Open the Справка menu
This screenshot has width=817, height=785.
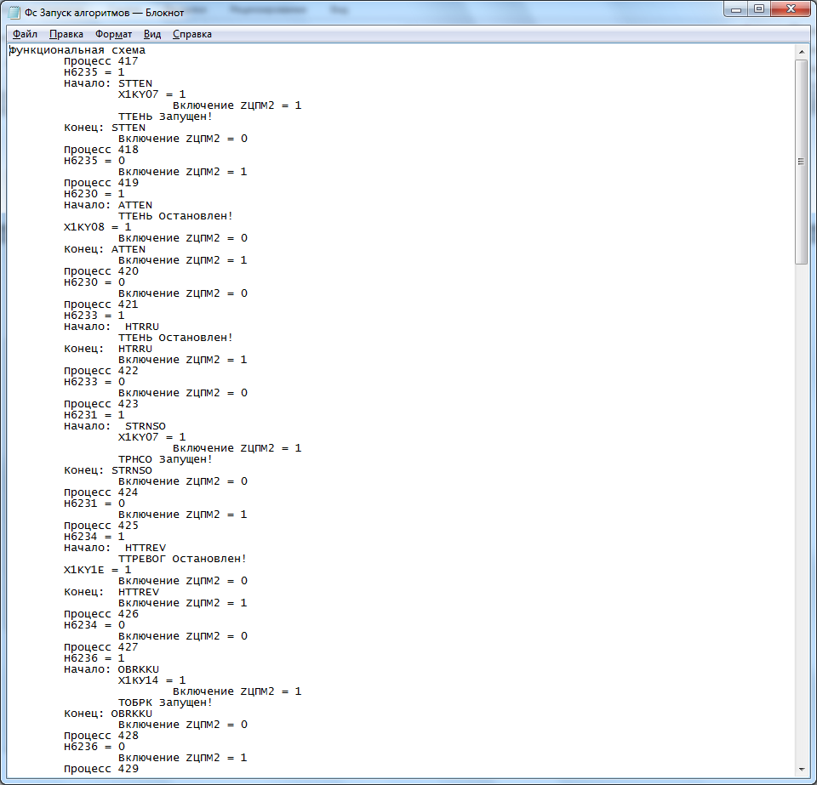click(191, 34)
